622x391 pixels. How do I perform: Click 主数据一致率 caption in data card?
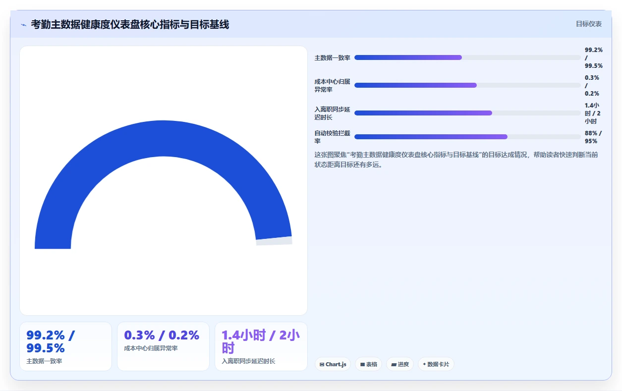[x=44, y=361]
